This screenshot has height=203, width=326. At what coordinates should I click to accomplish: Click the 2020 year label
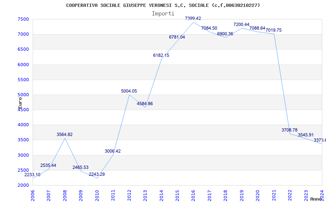coord(258,196)
